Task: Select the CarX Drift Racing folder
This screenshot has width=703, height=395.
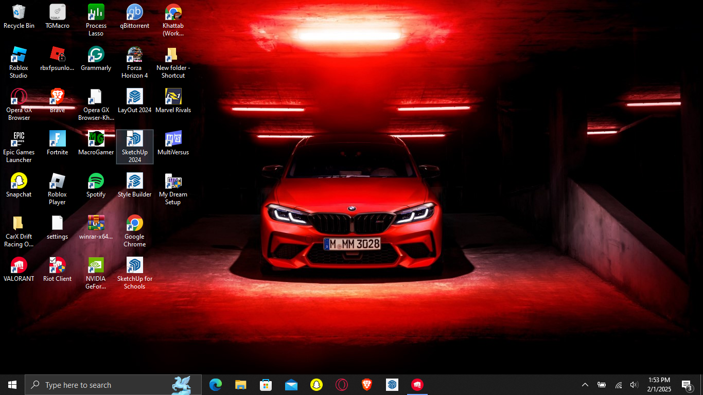Action: 19,231
